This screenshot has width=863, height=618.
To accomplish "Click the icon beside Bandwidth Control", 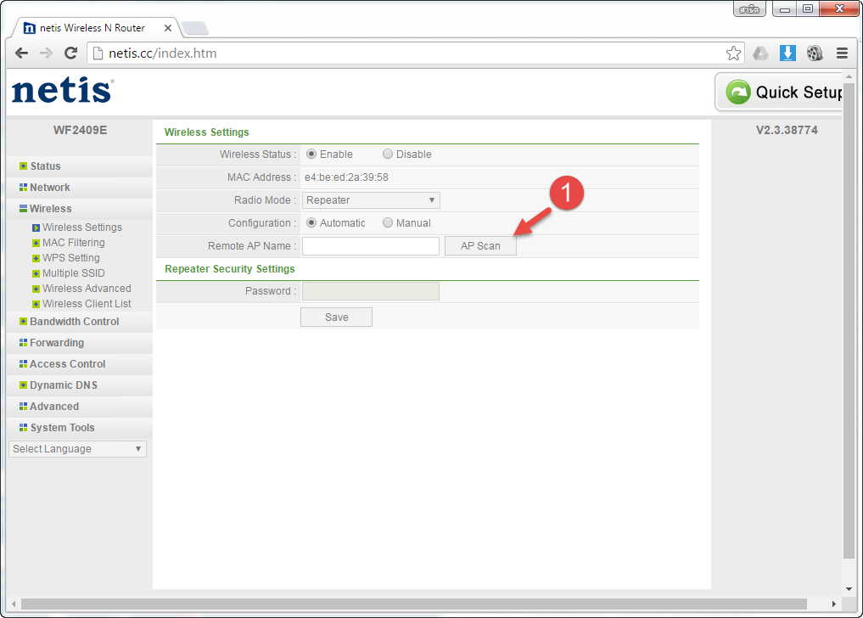I will pyautogui.click(x=23, y=322).
